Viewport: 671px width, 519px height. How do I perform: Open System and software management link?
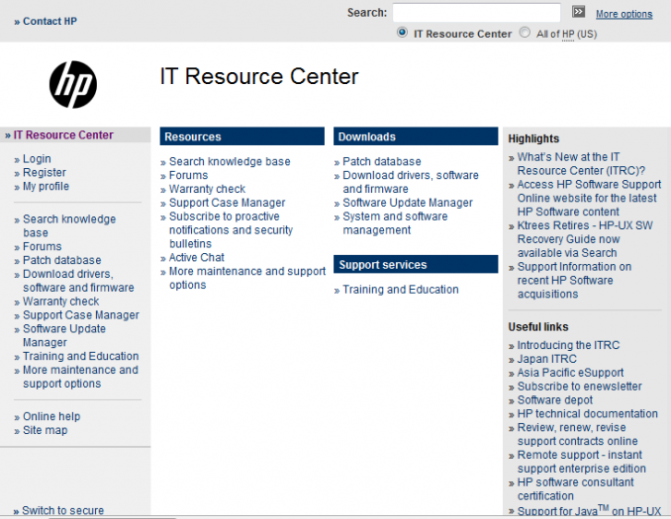pyautogui.click(x=395, y=223)
